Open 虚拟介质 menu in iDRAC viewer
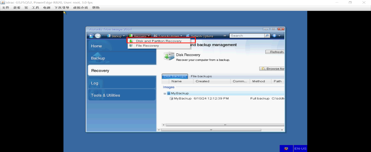Screen dimensions: 371x152 coord(81,7)
